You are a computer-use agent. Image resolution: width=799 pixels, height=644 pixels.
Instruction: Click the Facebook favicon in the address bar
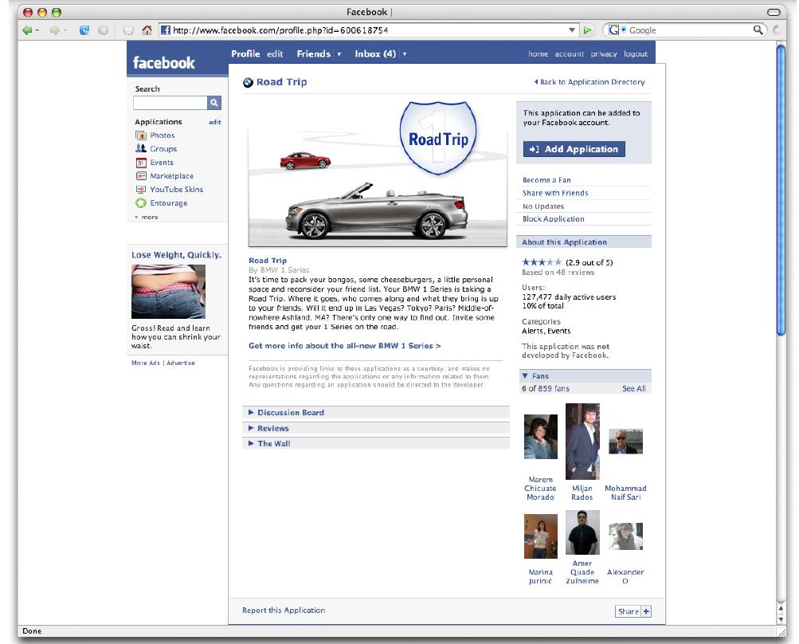click(166, 30)
